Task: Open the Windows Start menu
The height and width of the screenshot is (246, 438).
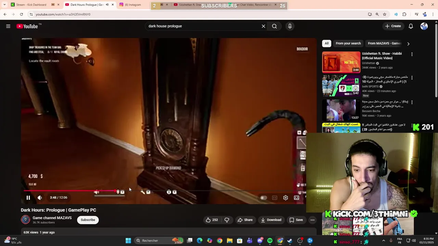Action: click(128, 241)
